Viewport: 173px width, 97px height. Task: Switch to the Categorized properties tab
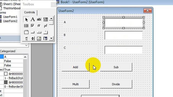[x=8, y=51]
